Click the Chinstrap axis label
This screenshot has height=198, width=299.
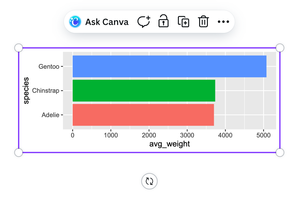tap(46, 91)
